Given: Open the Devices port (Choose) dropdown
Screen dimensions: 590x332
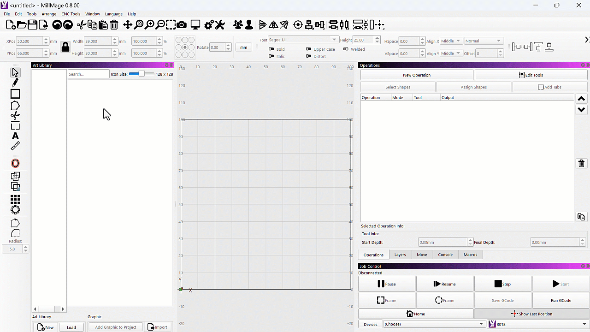Looking at the screenshot, I should 434,324.
